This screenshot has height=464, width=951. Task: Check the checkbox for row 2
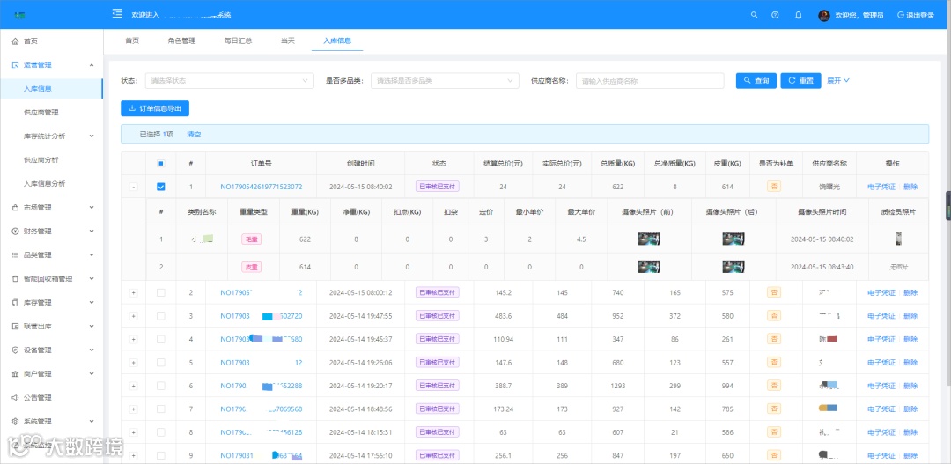[161, 292]
